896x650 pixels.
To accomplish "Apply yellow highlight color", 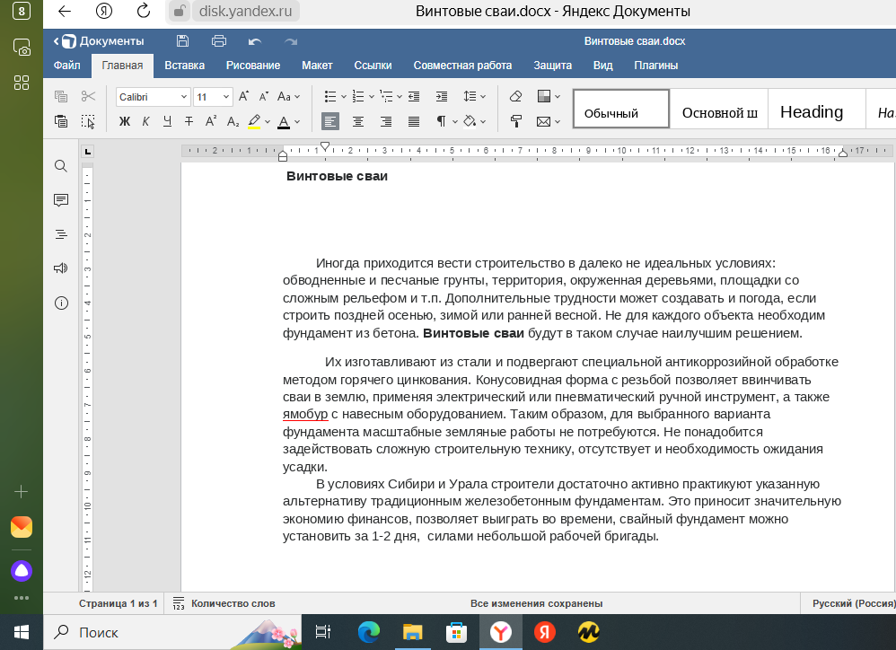I will point(254,121).
